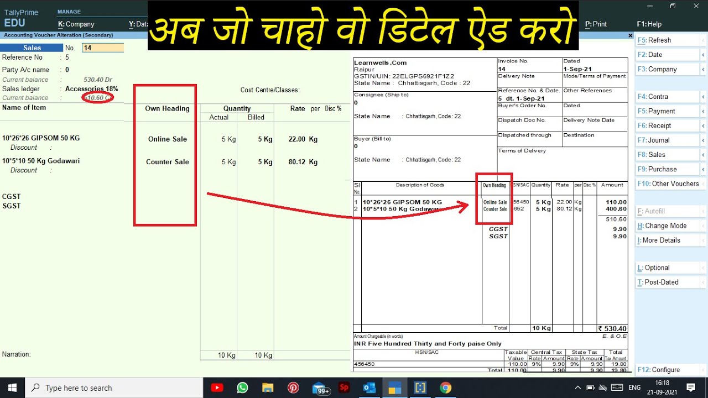Click F3: Company button
Image resolution: width=708 pixels, height=398 pixels.
click(668, 69)
